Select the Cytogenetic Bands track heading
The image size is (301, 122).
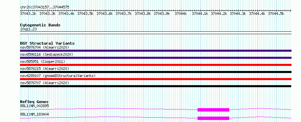tap(40, 25)
